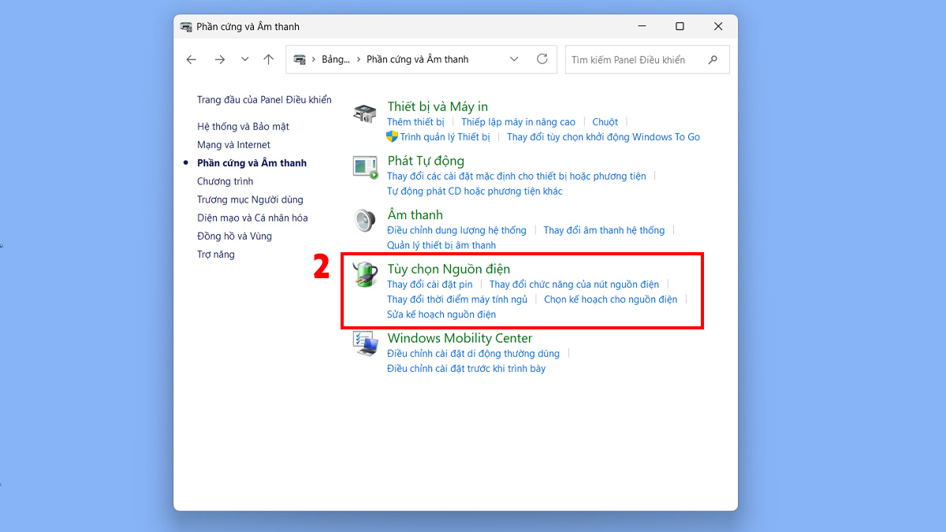Go to Trang đầu của Panel Điều khiển
Screen dimensions: 946x532
[264, 100]
